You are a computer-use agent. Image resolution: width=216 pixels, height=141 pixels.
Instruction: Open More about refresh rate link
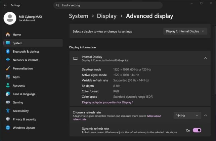(154, 116)
